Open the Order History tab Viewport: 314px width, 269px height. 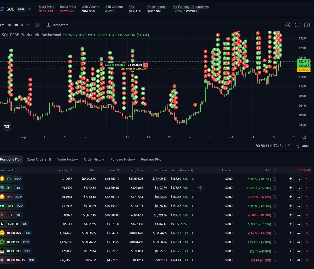[x=94, y=159]
